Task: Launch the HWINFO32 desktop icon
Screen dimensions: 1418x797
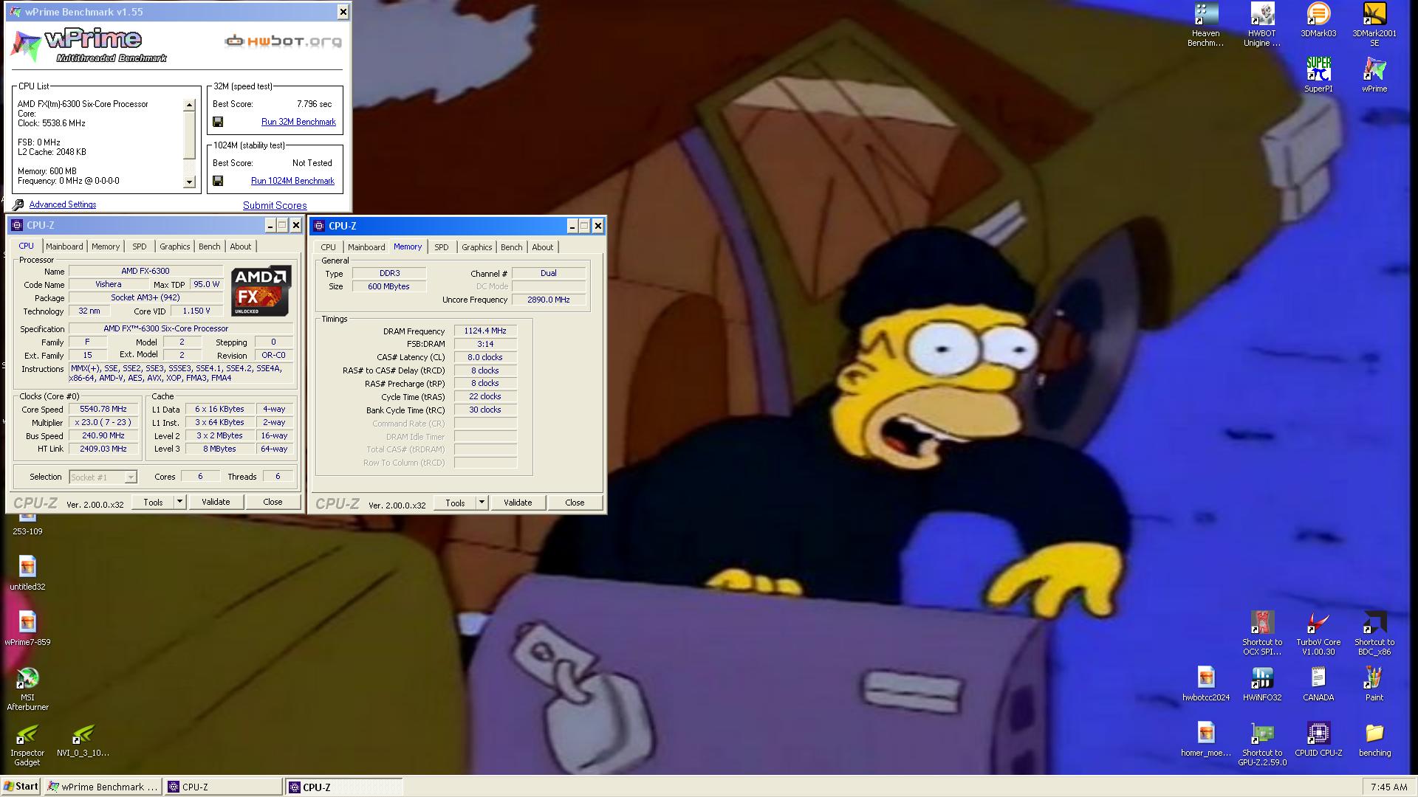Action: point(1261,684)
